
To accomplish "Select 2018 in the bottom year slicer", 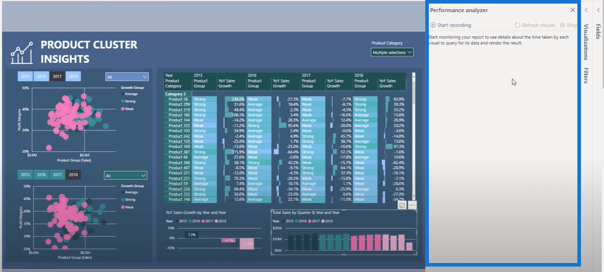I will (73, 175).
